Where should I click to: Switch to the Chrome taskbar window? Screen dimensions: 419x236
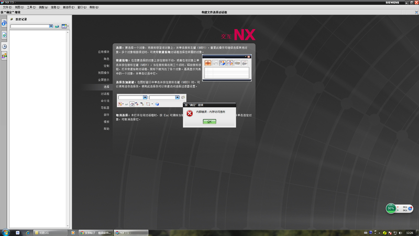point(96,233)
